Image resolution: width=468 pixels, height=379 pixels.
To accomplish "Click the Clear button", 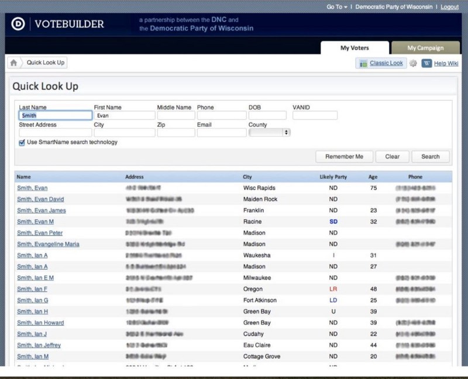I will (x=392, y=157).
